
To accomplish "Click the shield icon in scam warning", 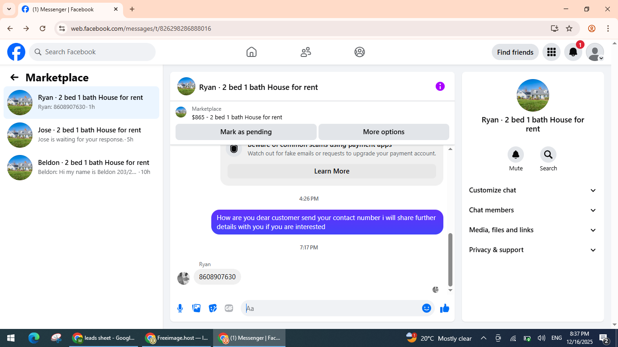I will pos(234,149).
